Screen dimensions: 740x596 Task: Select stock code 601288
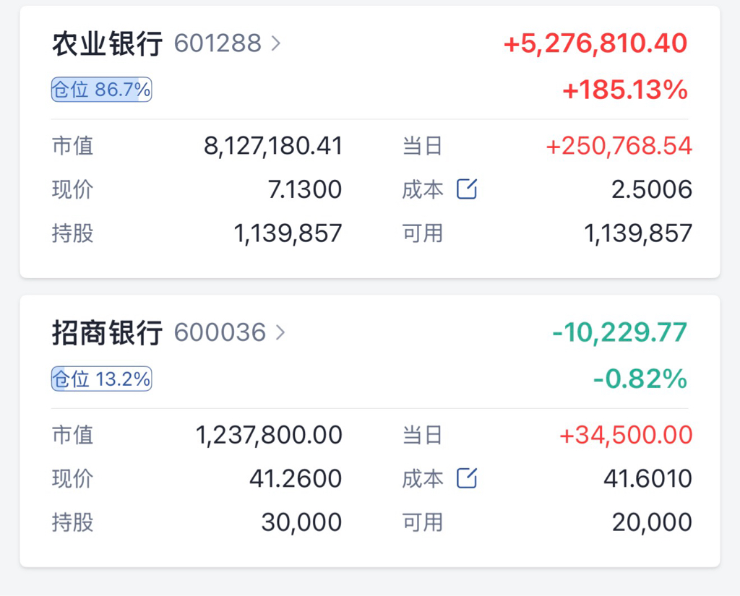coord(218,43)
